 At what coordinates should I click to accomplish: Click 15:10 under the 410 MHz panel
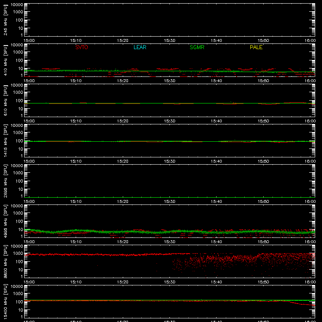76,81
